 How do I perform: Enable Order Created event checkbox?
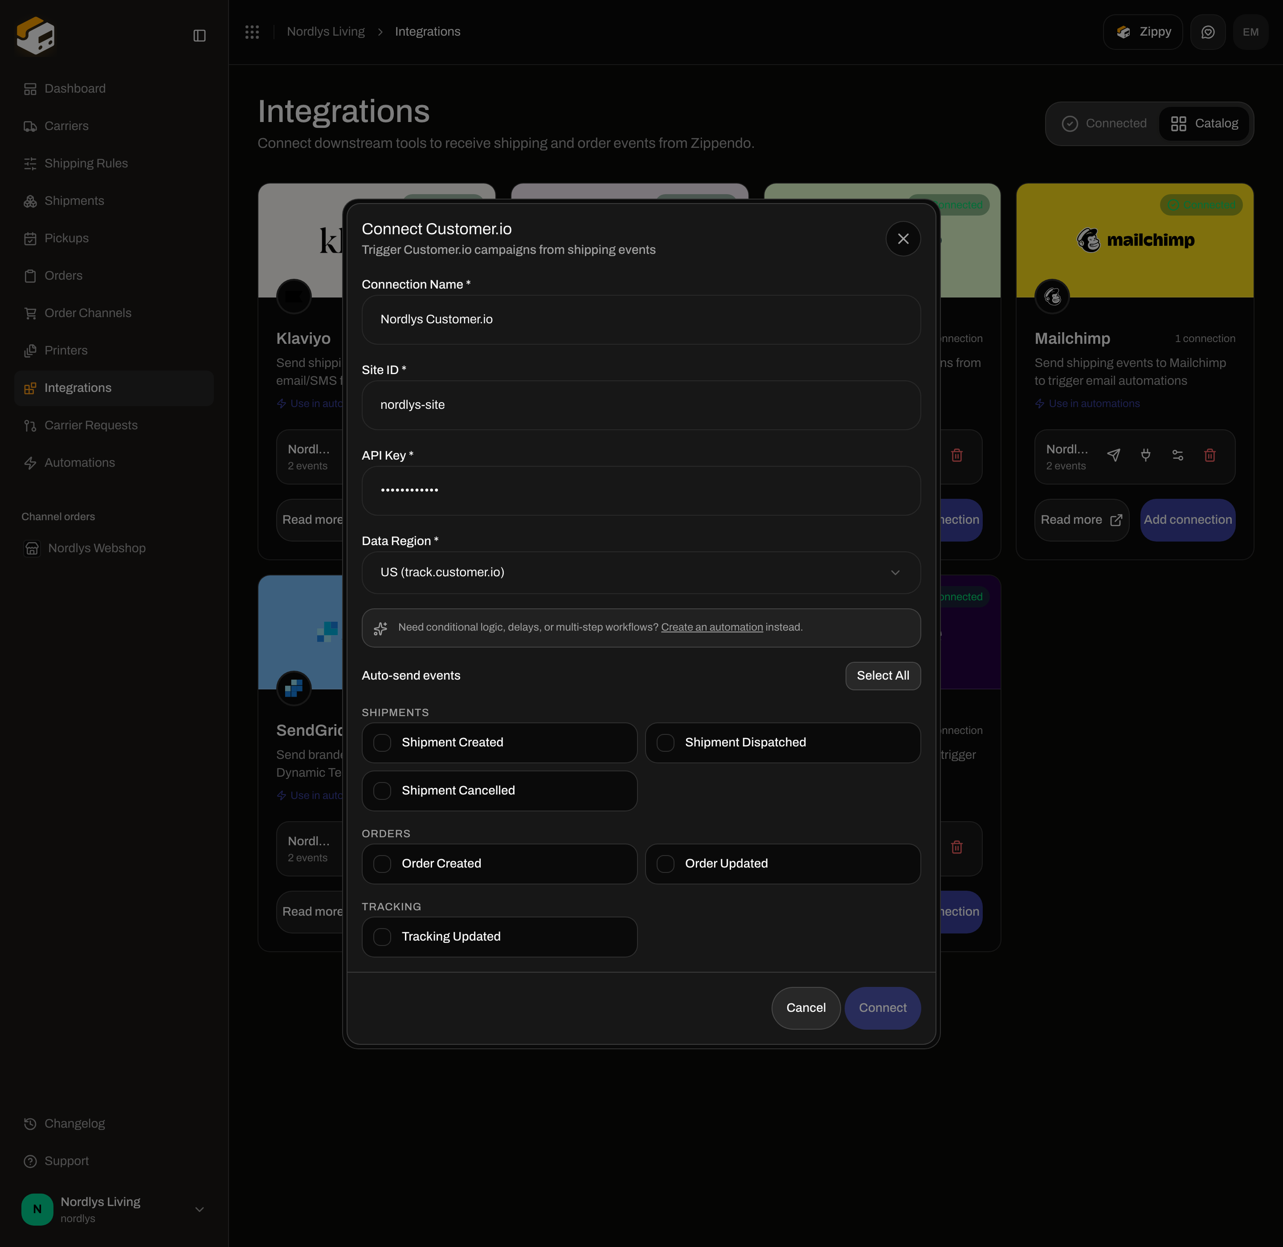pos(382,864)
